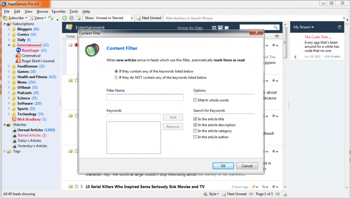The height and width of the screenshot is (199, 351).
Task: Open 'The Code That' article link
Action: [x=318, y=37]
